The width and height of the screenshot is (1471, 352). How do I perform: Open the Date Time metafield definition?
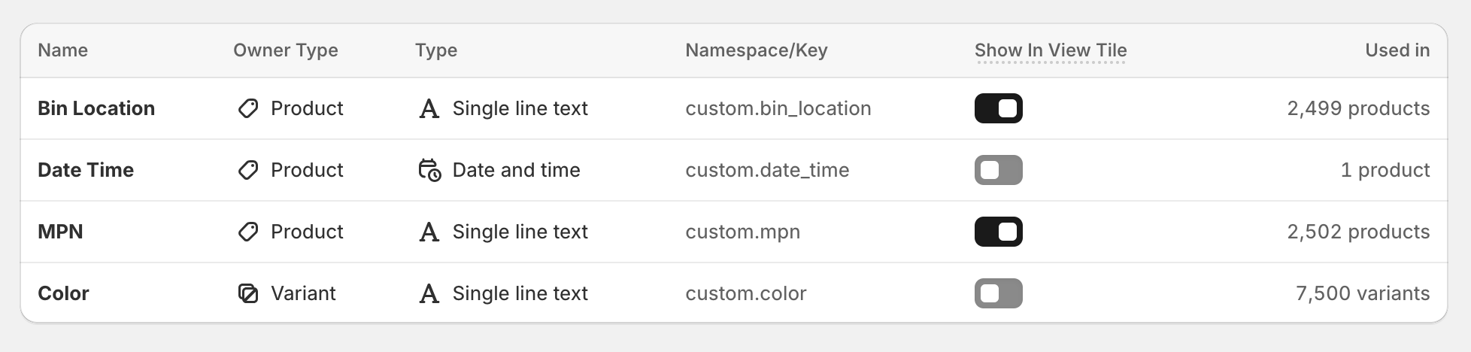point(86,170)
